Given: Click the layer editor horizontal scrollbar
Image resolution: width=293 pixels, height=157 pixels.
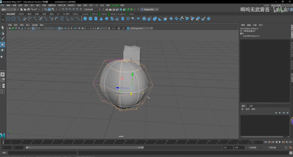Looking at the screenshot, I should [x=263, y=137].
